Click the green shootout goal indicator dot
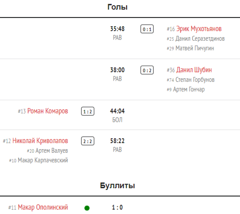The image size is (240, 214). [87, 208]
